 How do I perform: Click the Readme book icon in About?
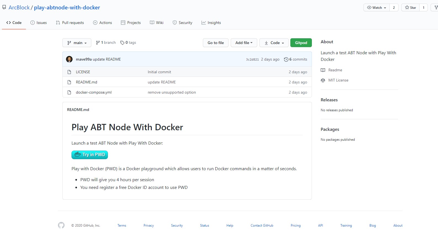tap(323, 70)
